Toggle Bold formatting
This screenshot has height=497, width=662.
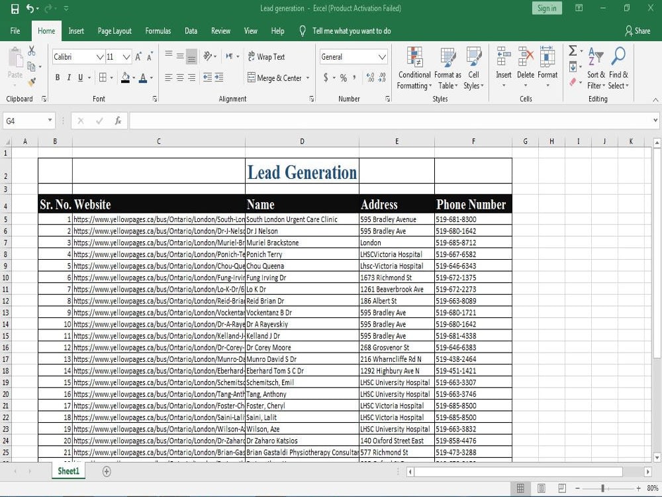tap(58, 78)
